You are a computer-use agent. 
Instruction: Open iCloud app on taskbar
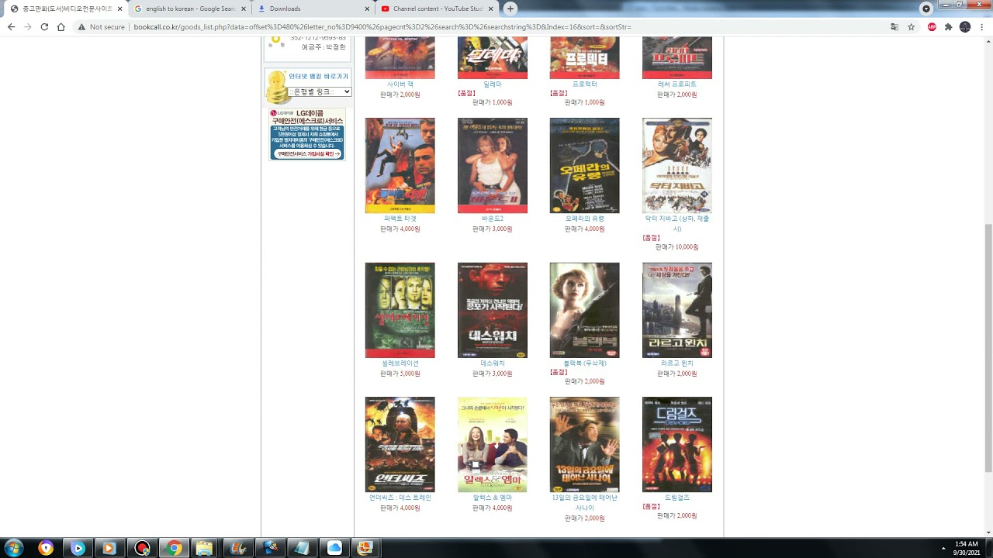coord(334,548)
